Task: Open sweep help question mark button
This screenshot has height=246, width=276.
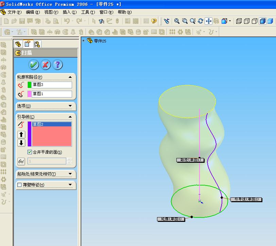Action: tap(57, 65)
